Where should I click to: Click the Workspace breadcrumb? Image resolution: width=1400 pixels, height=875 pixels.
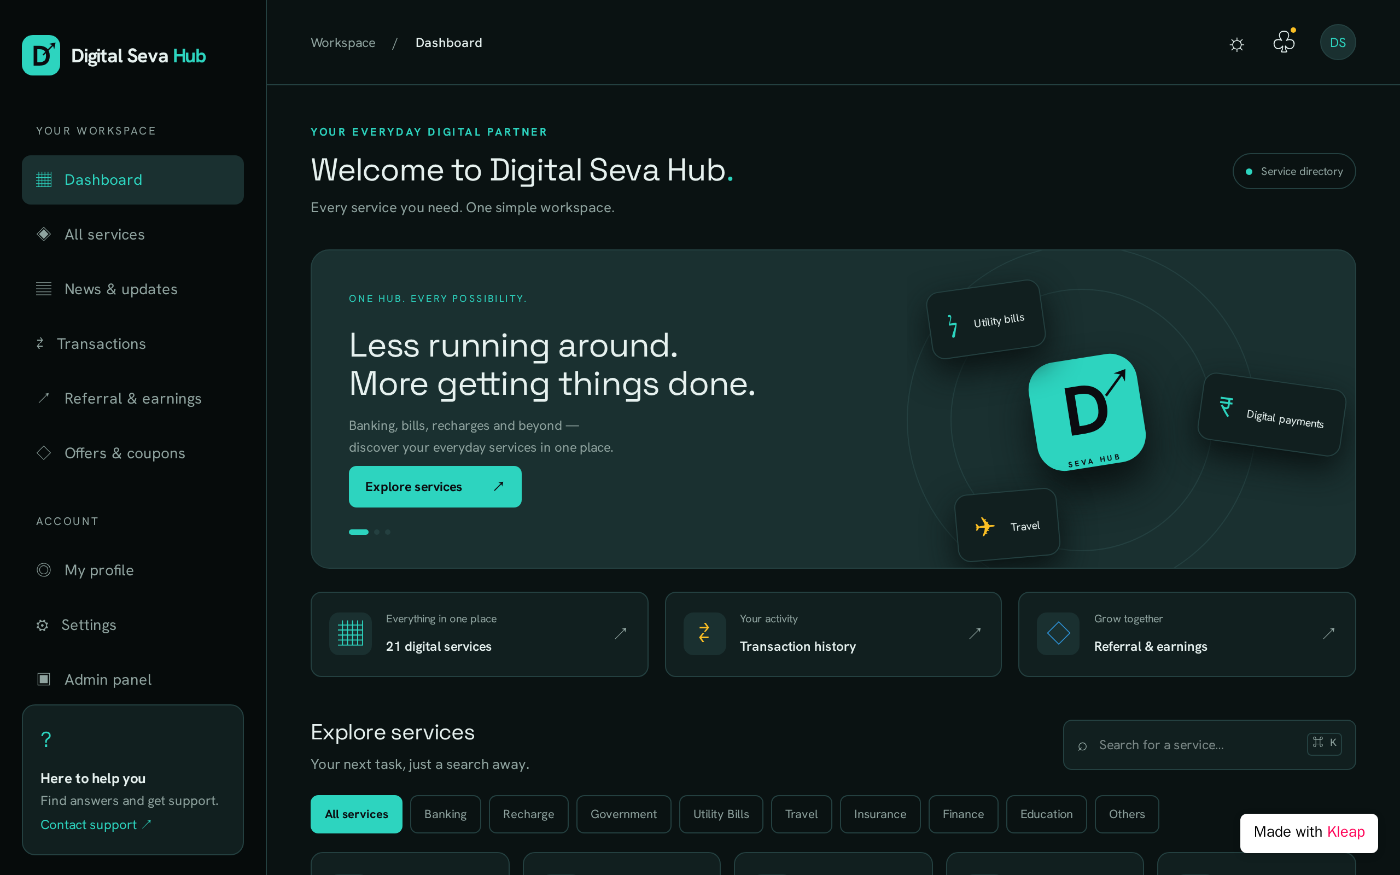343,43
